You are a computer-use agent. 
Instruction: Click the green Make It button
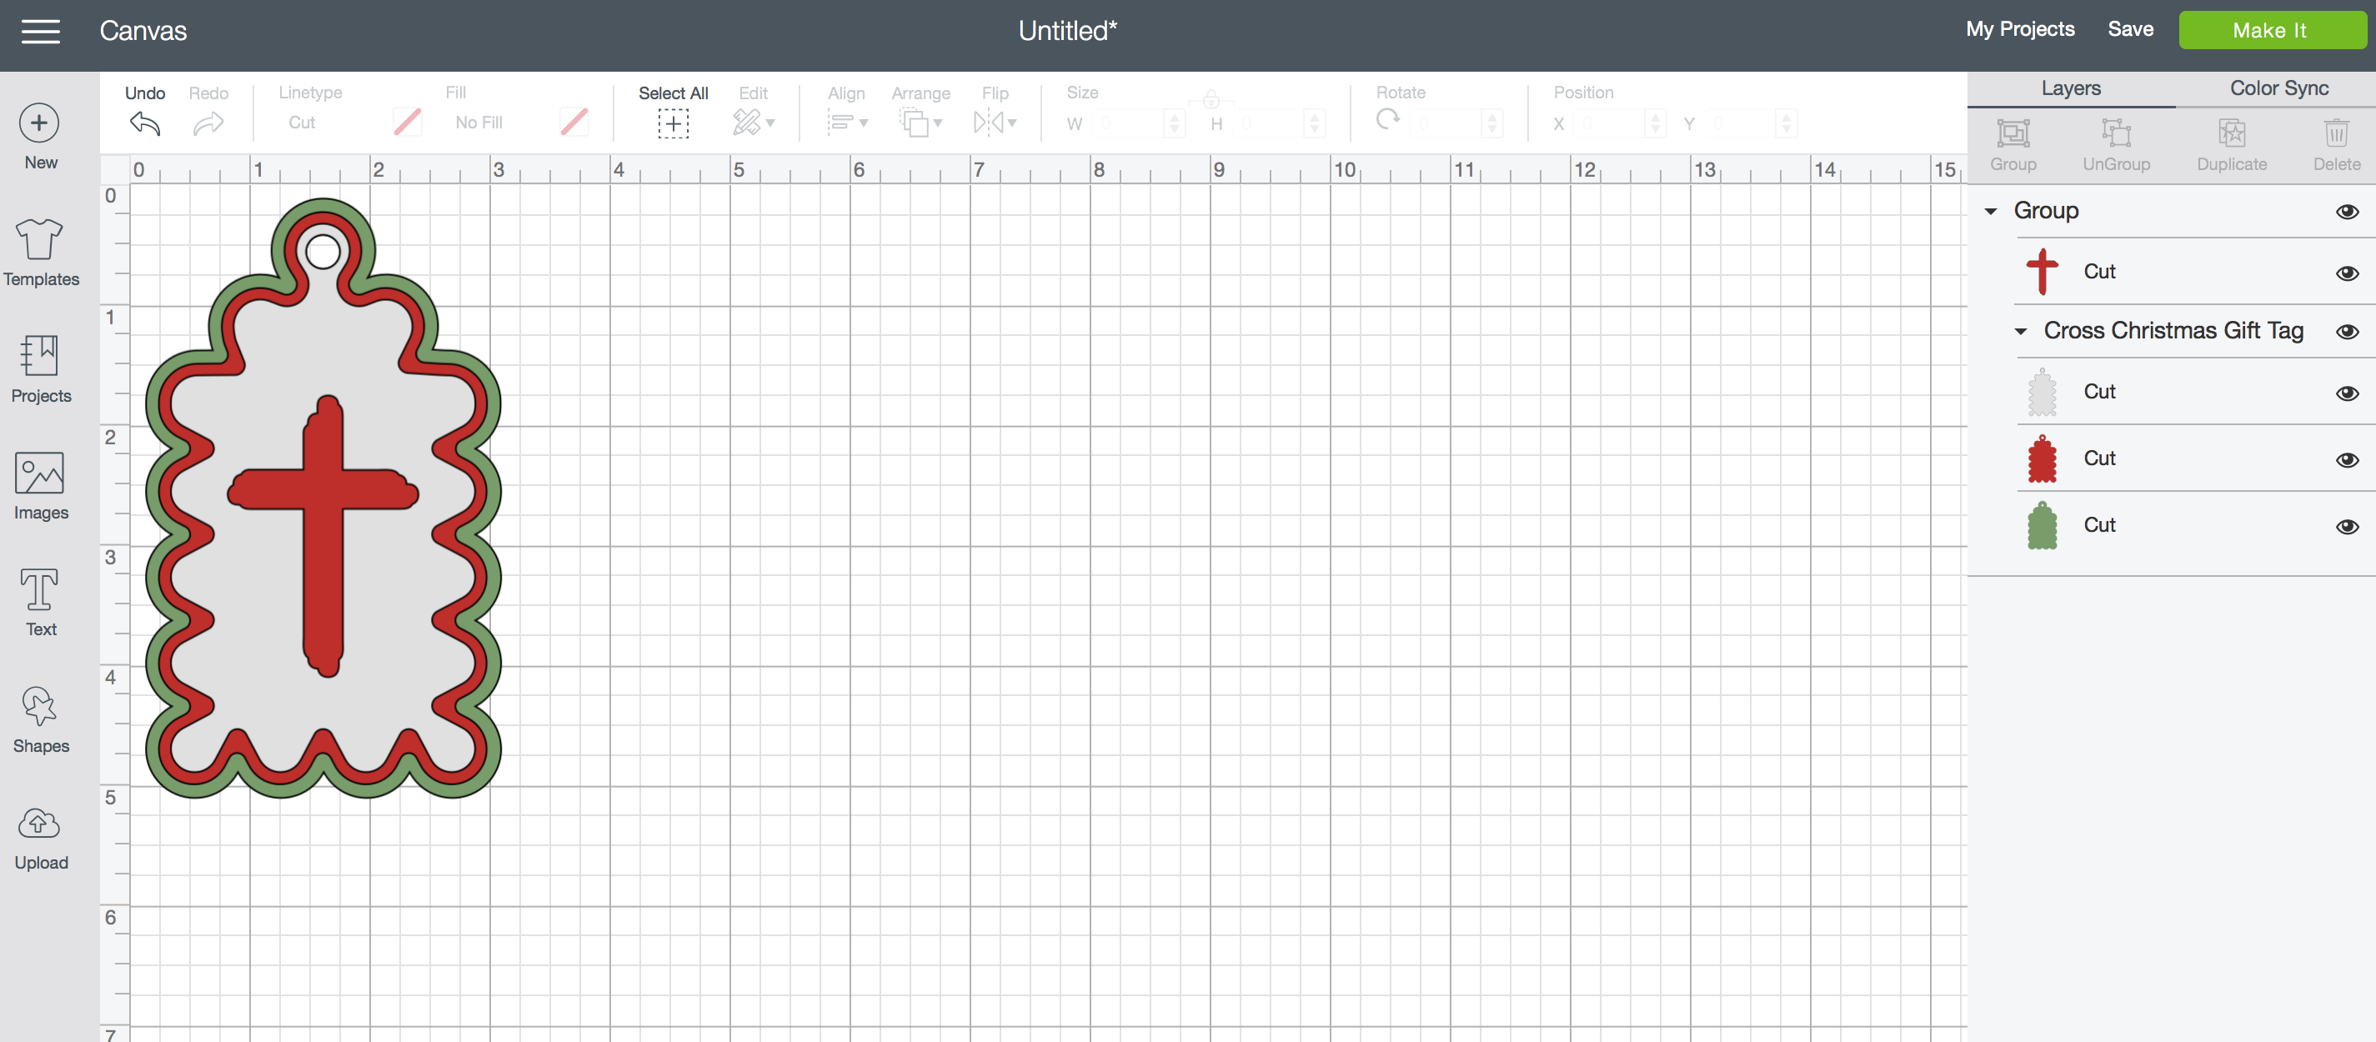(2272, 31)
